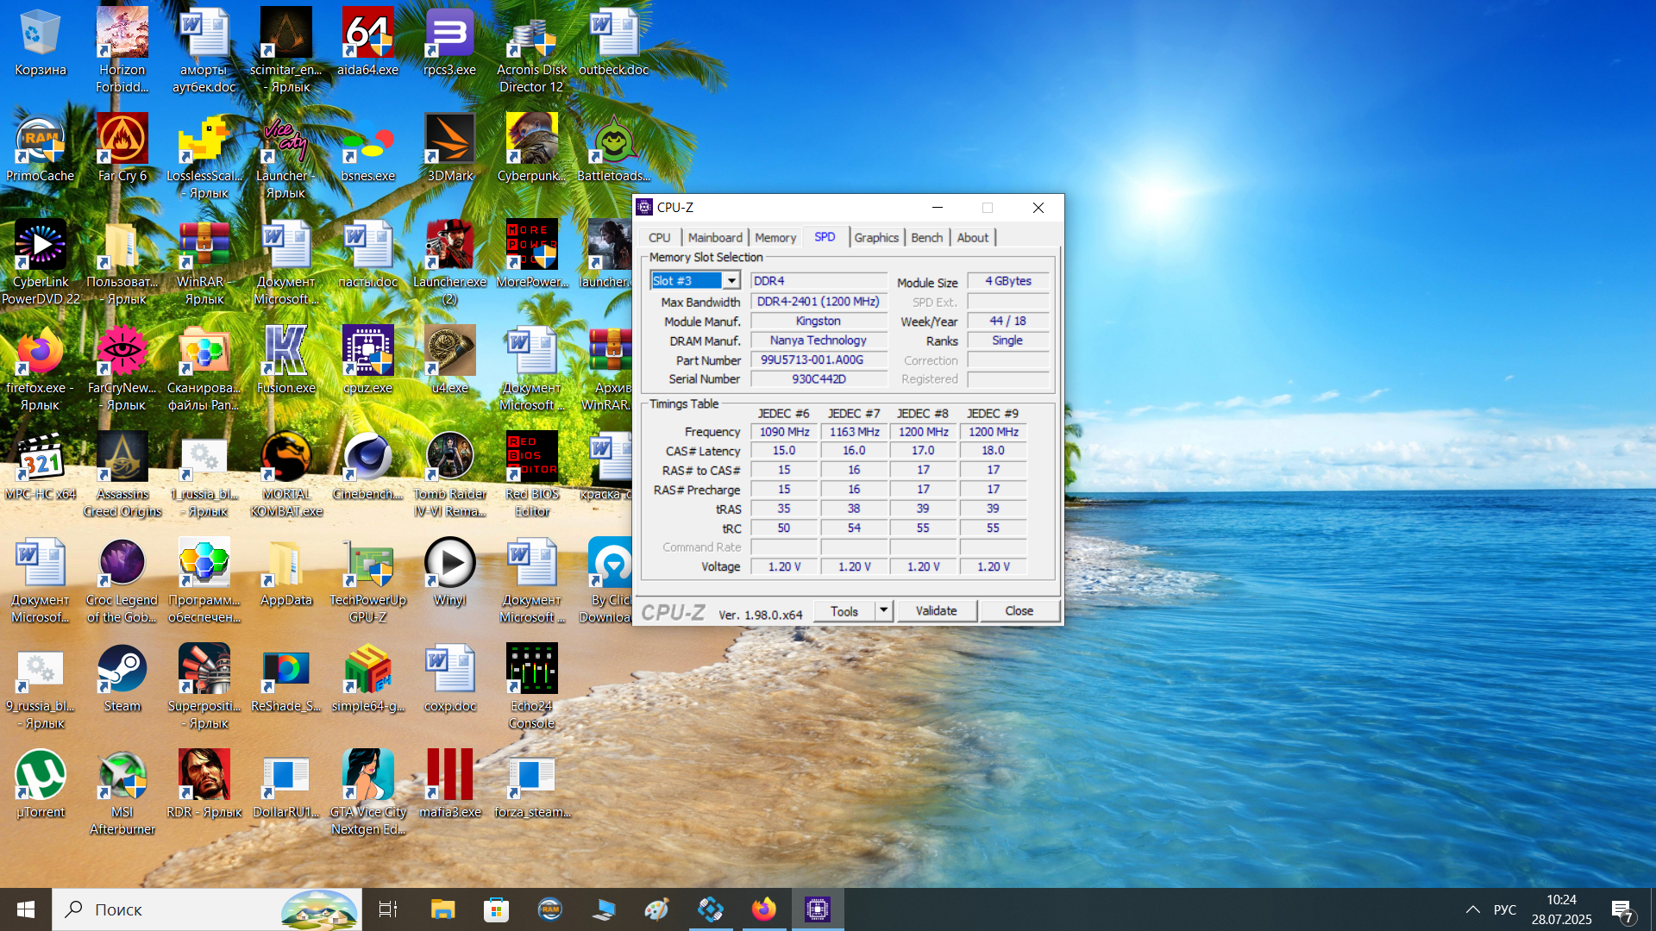The image size is (1656, 931).
Task: Show hidden system tray icons chevron
Action: (1473, 909)
